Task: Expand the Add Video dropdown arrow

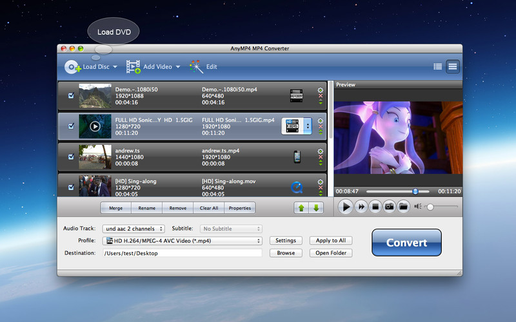Action: (178, 67)
